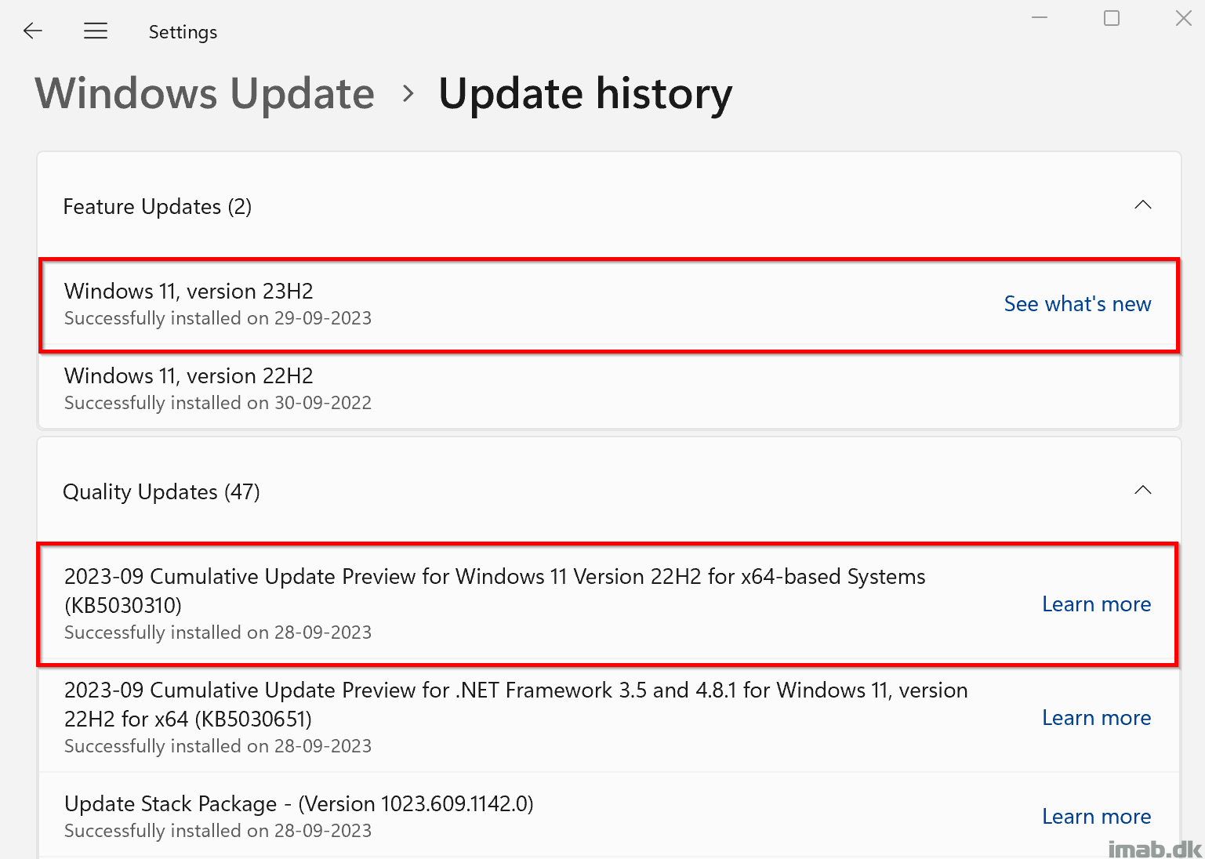Collapse the Quality Updates section

coord(1143,491)
